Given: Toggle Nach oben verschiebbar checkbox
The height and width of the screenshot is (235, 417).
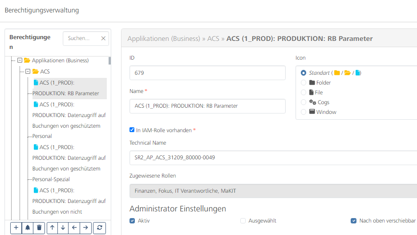Looking at the screenshot, I should coord(353,221).
